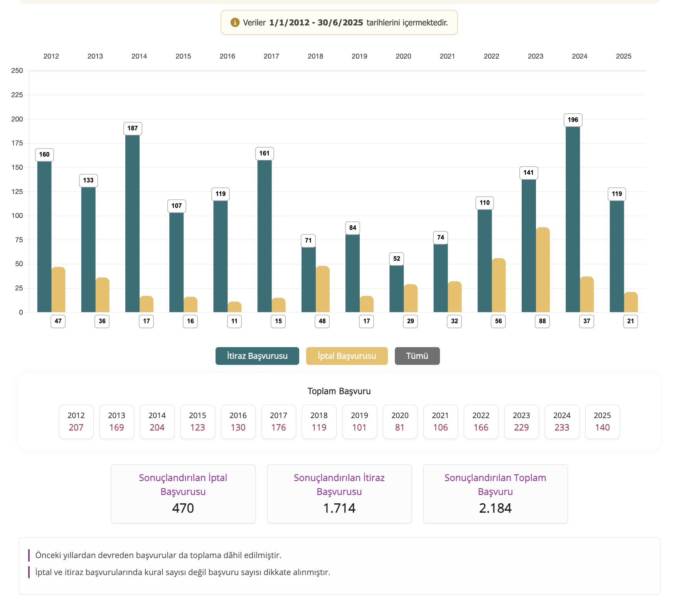Select the 2022 yellow bar valued 56

[499, 285]
